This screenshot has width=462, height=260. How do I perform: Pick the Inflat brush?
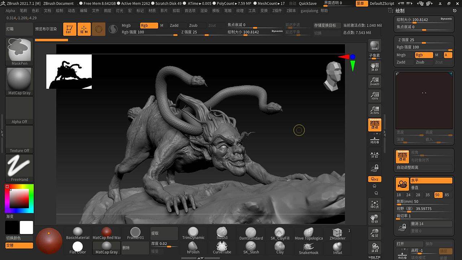pyautogui.click(x=337, y=248)
